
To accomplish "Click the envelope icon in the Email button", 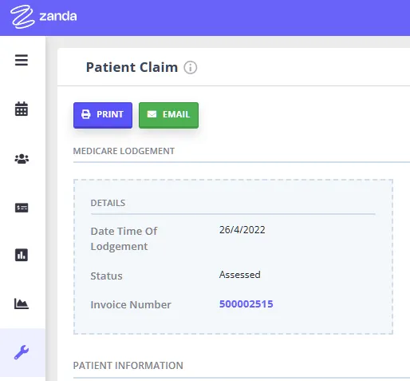I will (x=152, y=114).
